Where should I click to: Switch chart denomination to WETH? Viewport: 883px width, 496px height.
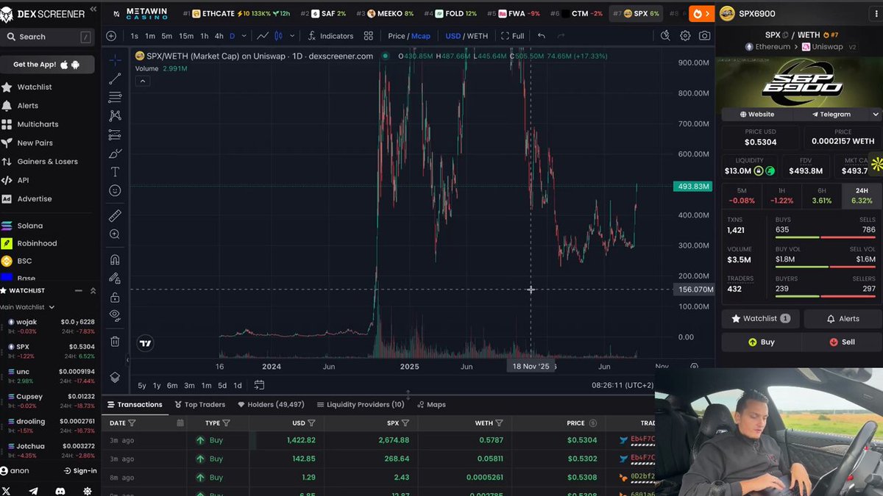(478, 36)
